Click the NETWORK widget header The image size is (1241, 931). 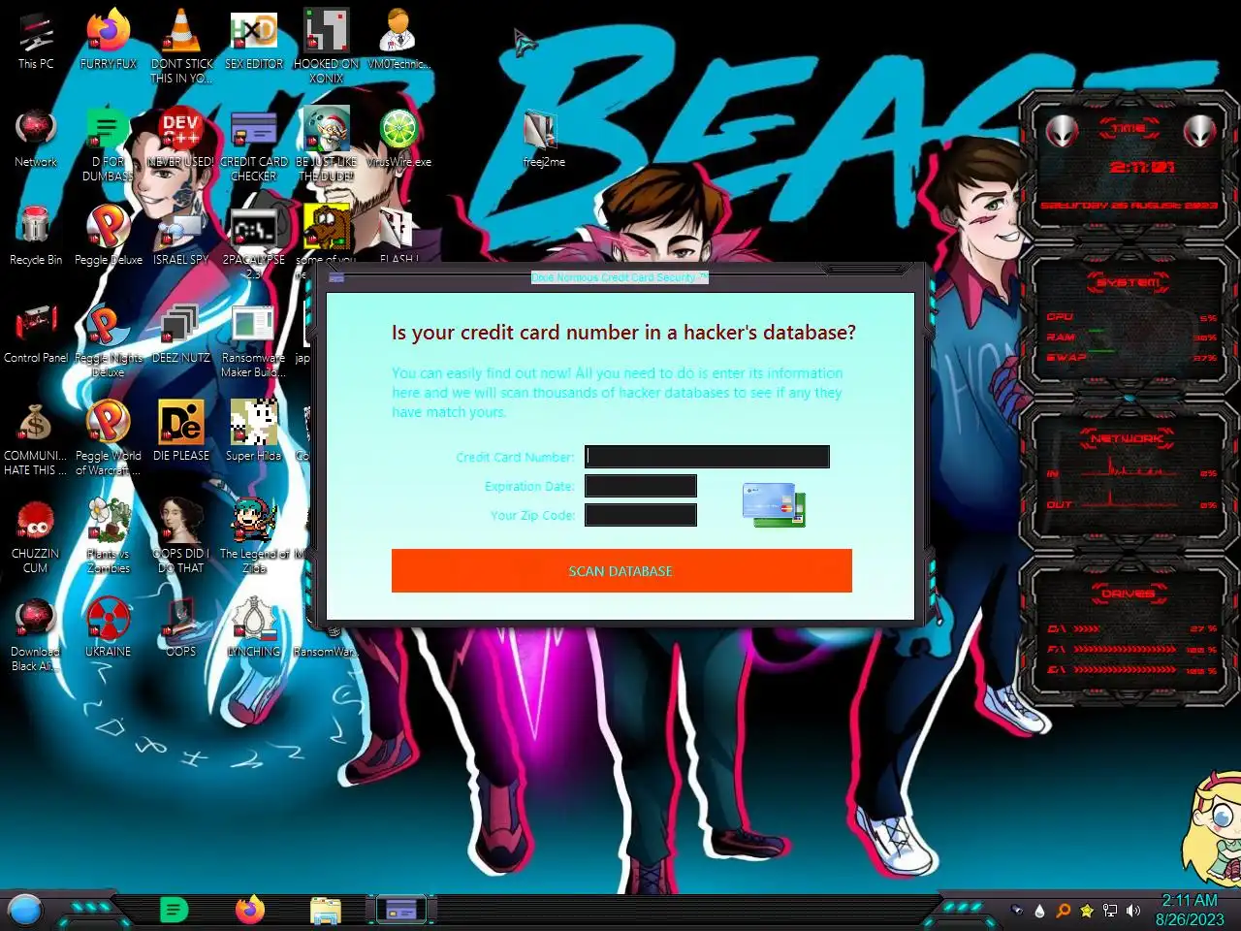[x=1128, y=438]
